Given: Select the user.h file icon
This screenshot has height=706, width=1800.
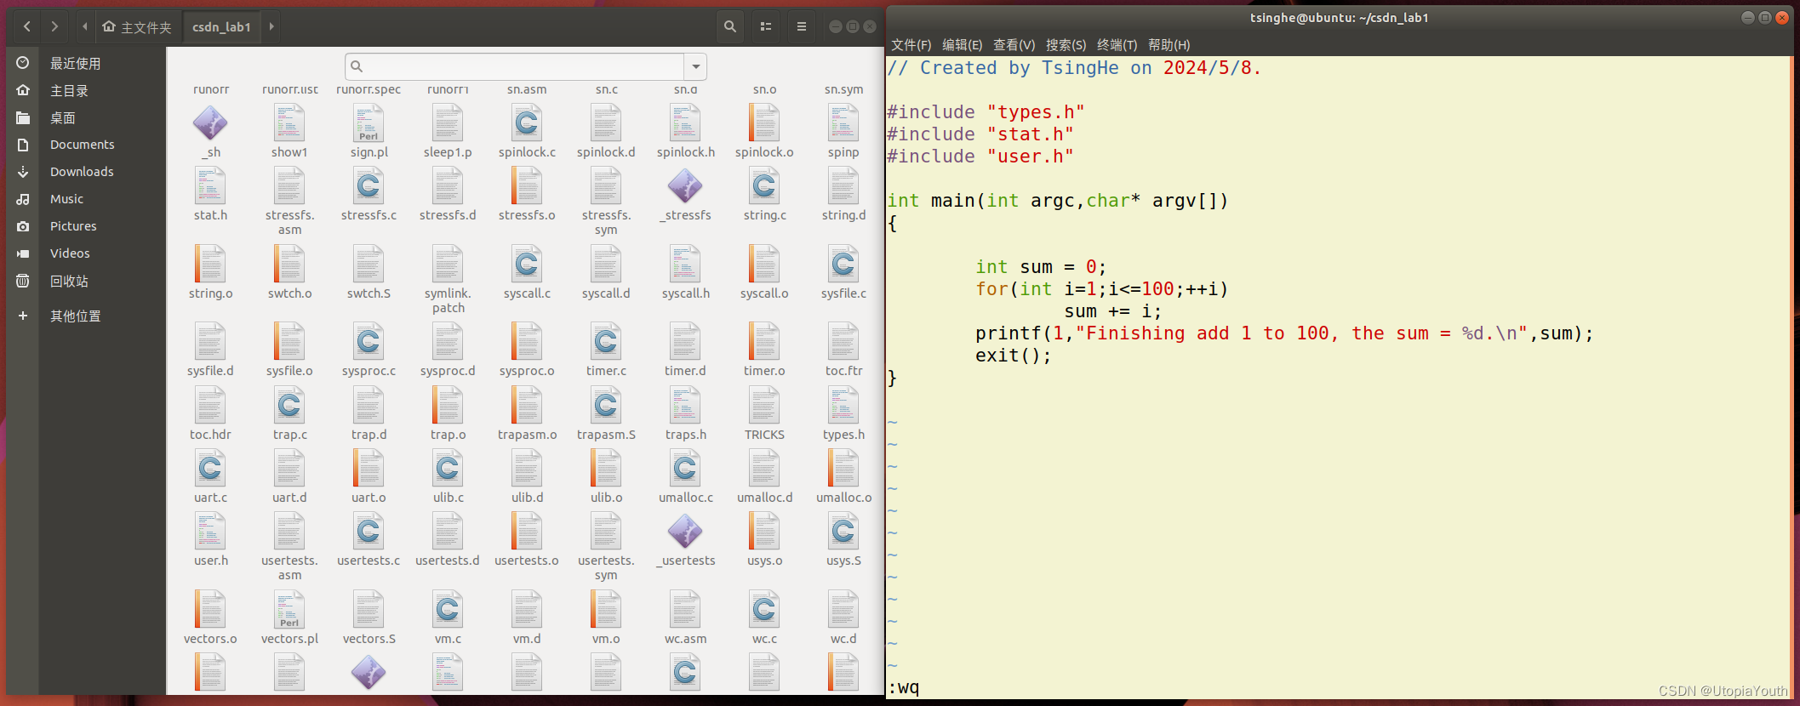Looking at the screenshot, I should (x=210, y=532).
